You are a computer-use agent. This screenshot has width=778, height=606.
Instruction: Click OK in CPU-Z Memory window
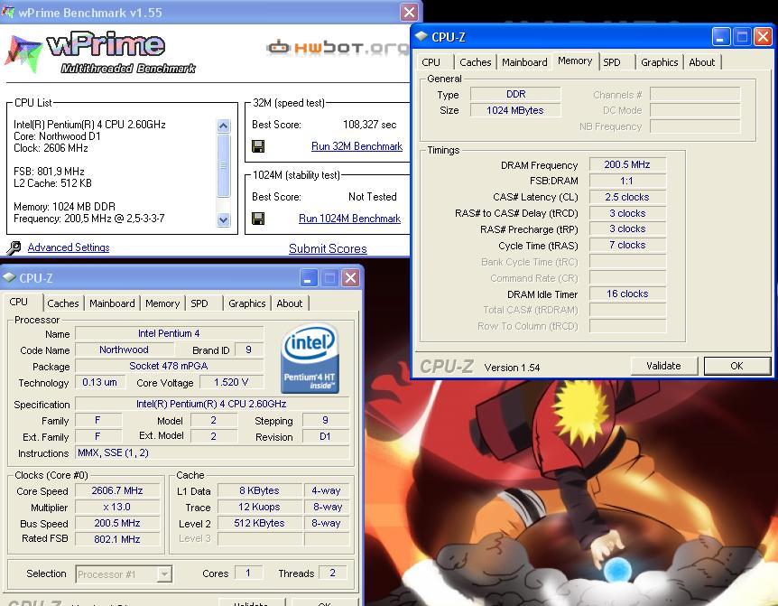coord(736,366)
